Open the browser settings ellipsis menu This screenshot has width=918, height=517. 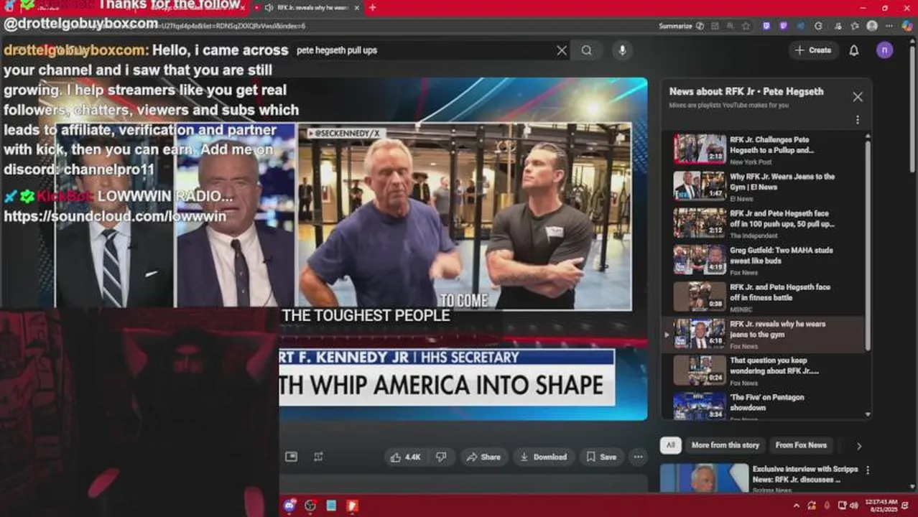[888, 26]
